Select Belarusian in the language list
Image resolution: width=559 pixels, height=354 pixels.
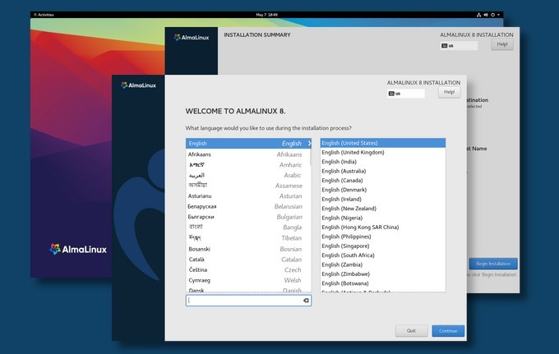point(248,206)
